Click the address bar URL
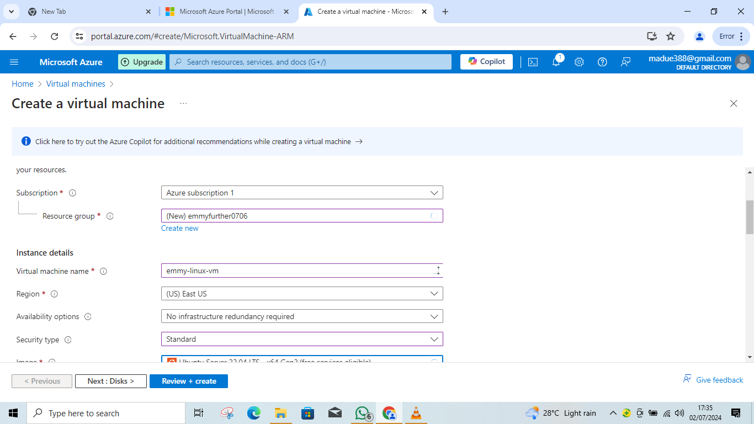The height and width of the screenshot is (424, 754). click(x=192, y=36)
